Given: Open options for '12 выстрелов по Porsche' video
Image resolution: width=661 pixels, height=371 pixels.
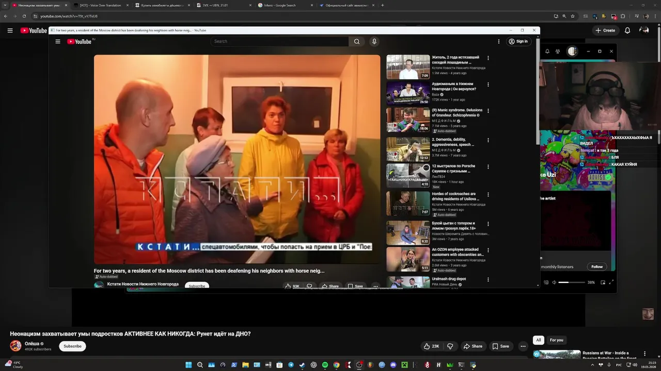Looking at the screenshot, I should click(488, 167).
